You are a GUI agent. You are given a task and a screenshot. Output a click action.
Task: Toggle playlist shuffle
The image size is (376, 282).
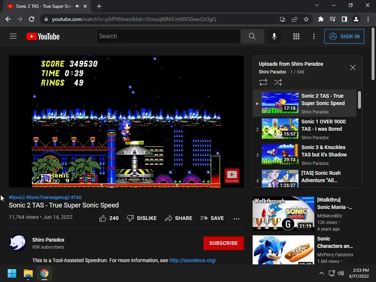coord(278,82)
